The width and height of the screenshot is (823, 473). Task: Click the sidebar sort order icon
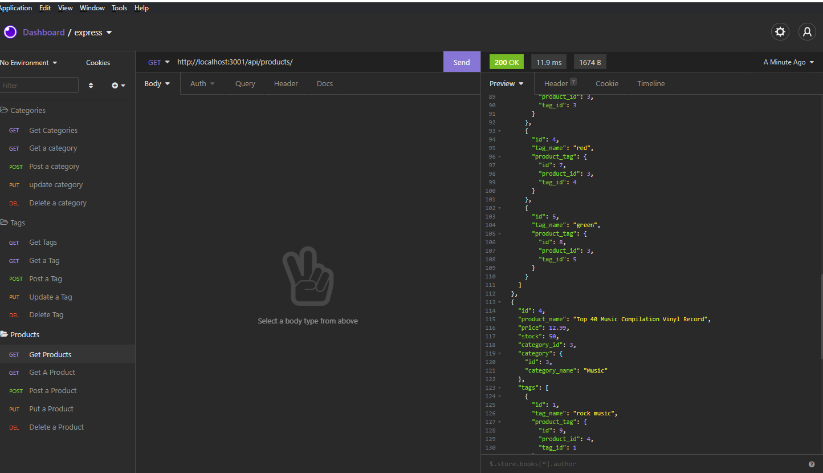tap(91, 84)
